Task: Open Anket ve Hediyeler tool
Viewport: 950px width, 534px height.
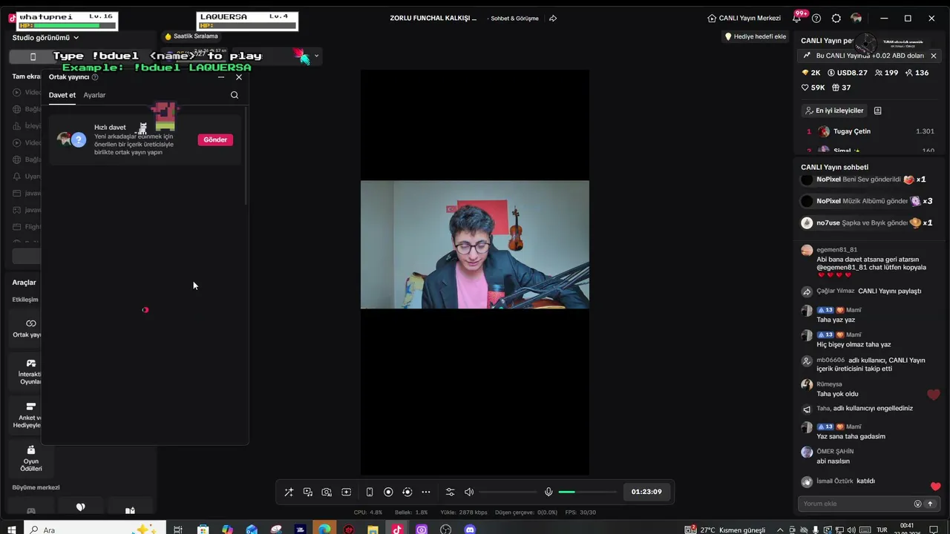Action: [x=30, y=415]
